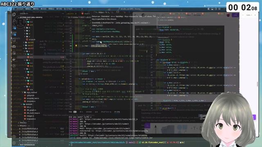Click the round avatar in right window
This screenshot has width=262, height=147.
pos(228,15)
